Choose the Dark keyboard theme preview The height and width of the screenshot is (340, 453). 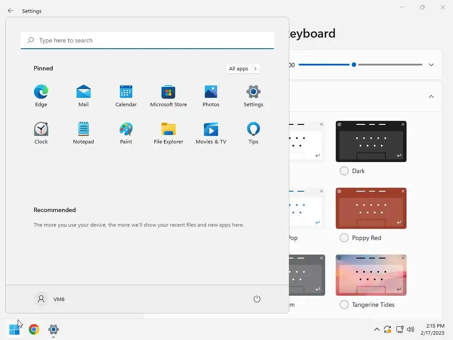[x=371, y=141]
